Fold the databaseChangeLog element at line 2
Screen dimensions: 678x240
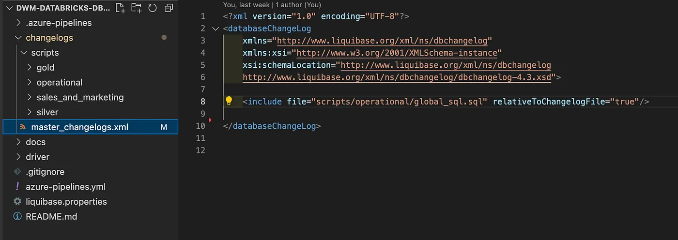coord(216,29)
